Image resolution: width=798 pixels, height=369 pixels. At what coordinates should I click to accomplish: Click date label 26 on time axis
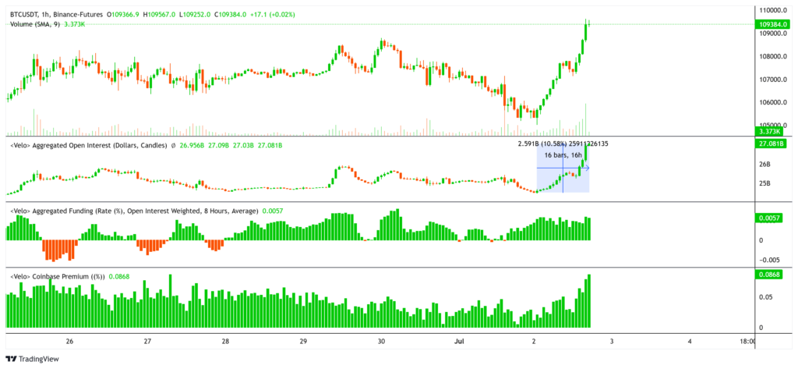pyautogui.click(x=69, y=342)
